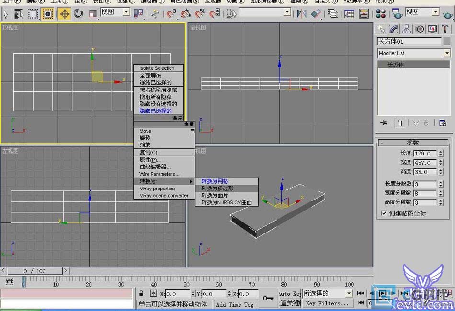Screen dimensions: 455x311
Task: Toggle Window/Crossing selection mode
Action: [x=48, y=13]
